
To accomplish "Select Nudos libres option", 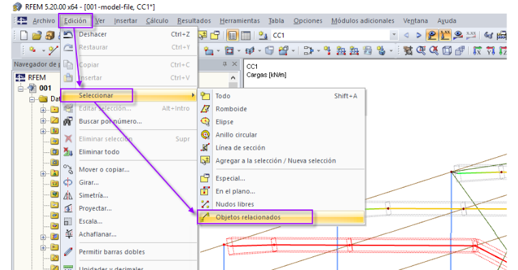I will [281, 205].
